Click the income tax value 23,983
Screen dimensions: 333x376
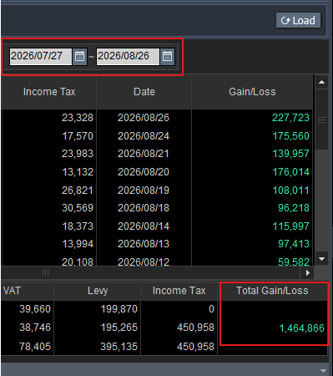click(78, 154)
